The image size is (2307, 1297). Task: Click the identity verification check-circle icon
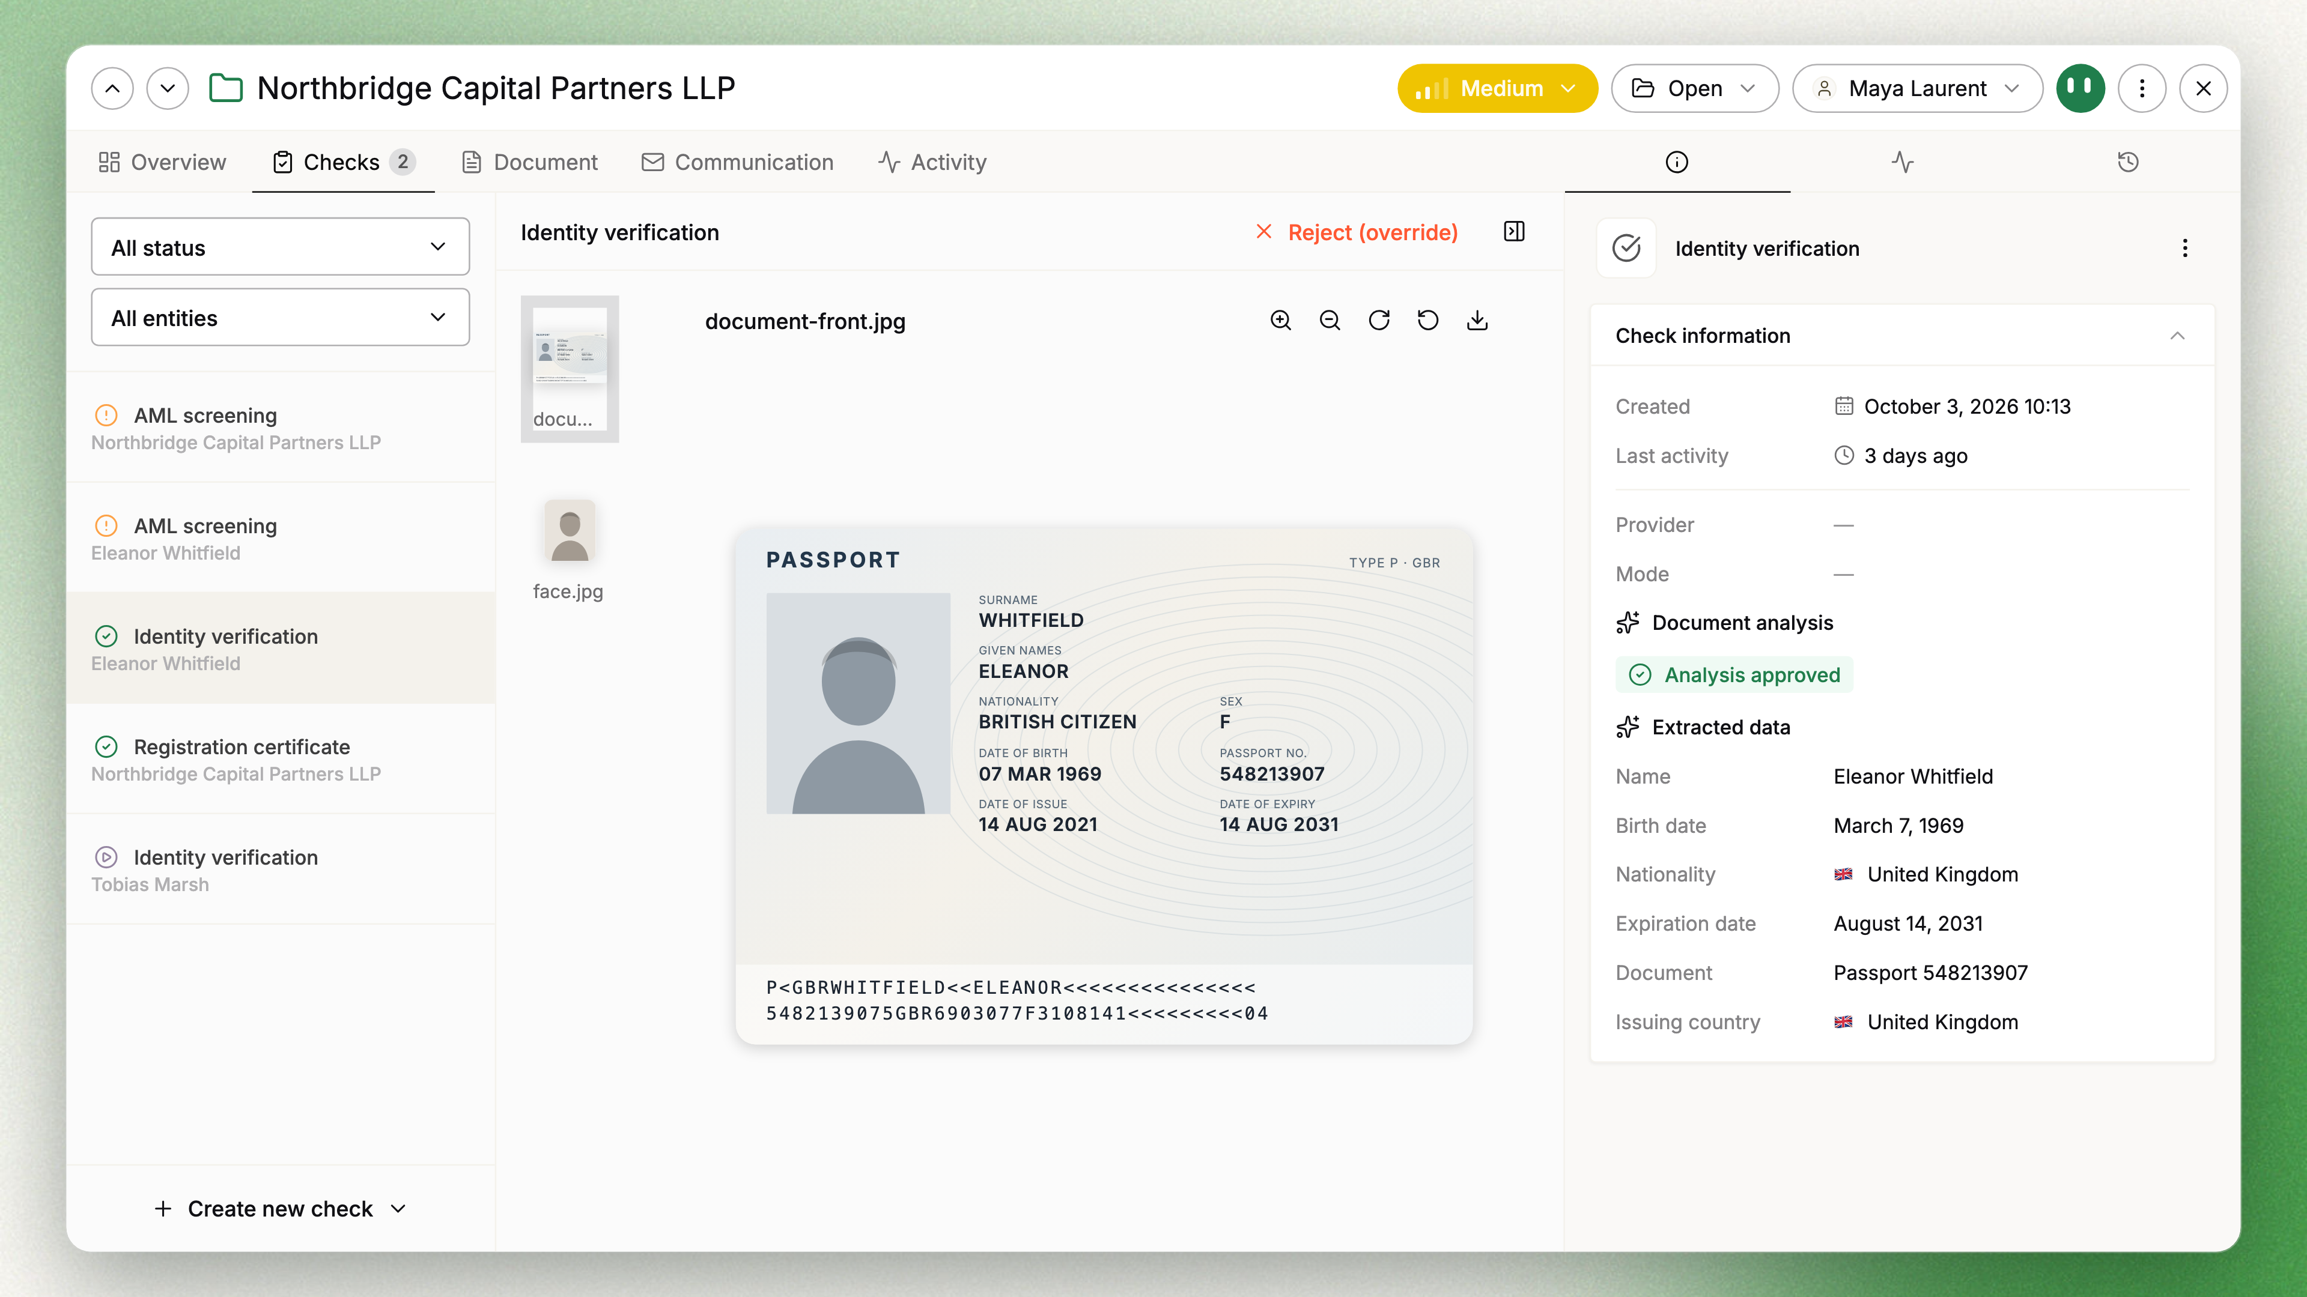1626,248
